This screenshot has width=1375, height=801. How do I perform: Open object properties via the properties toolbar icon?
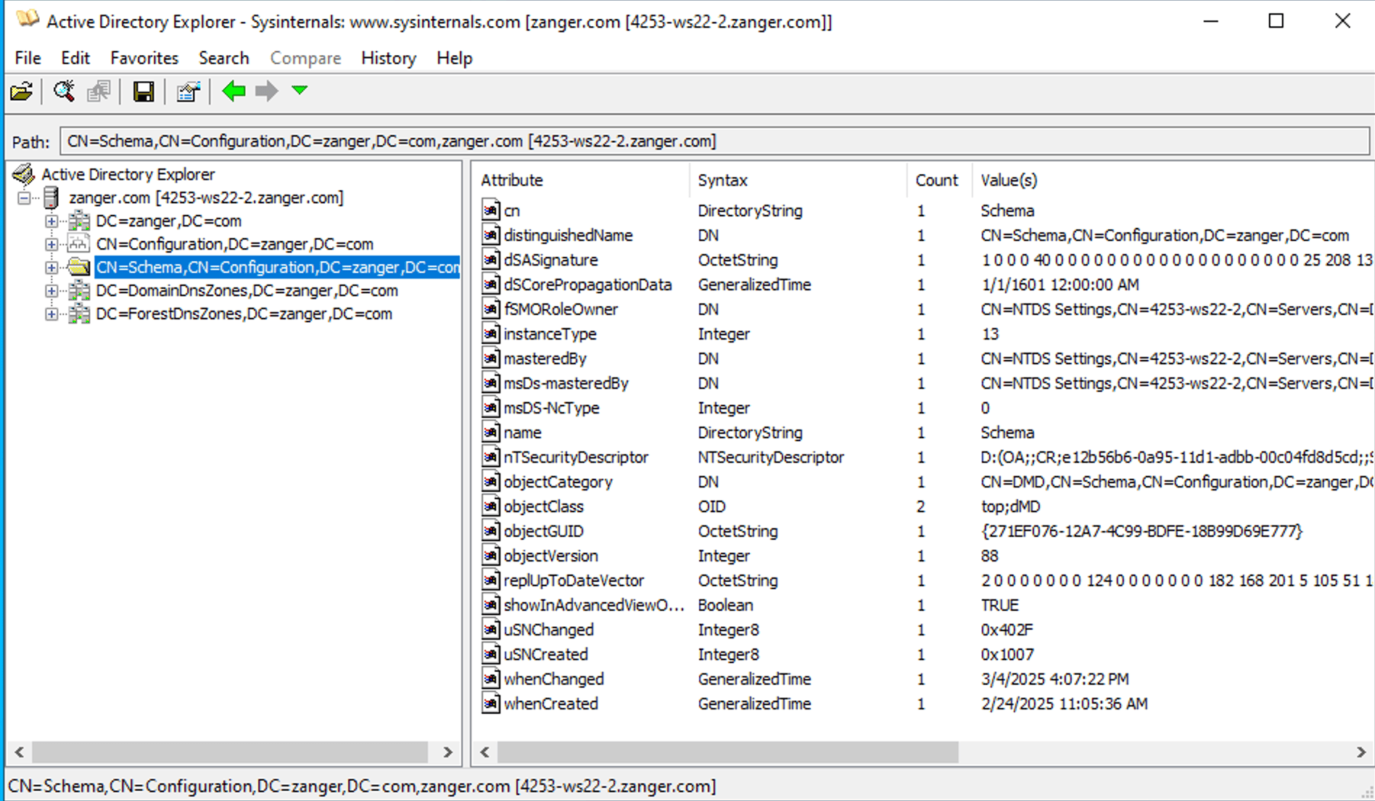[188, 91]
